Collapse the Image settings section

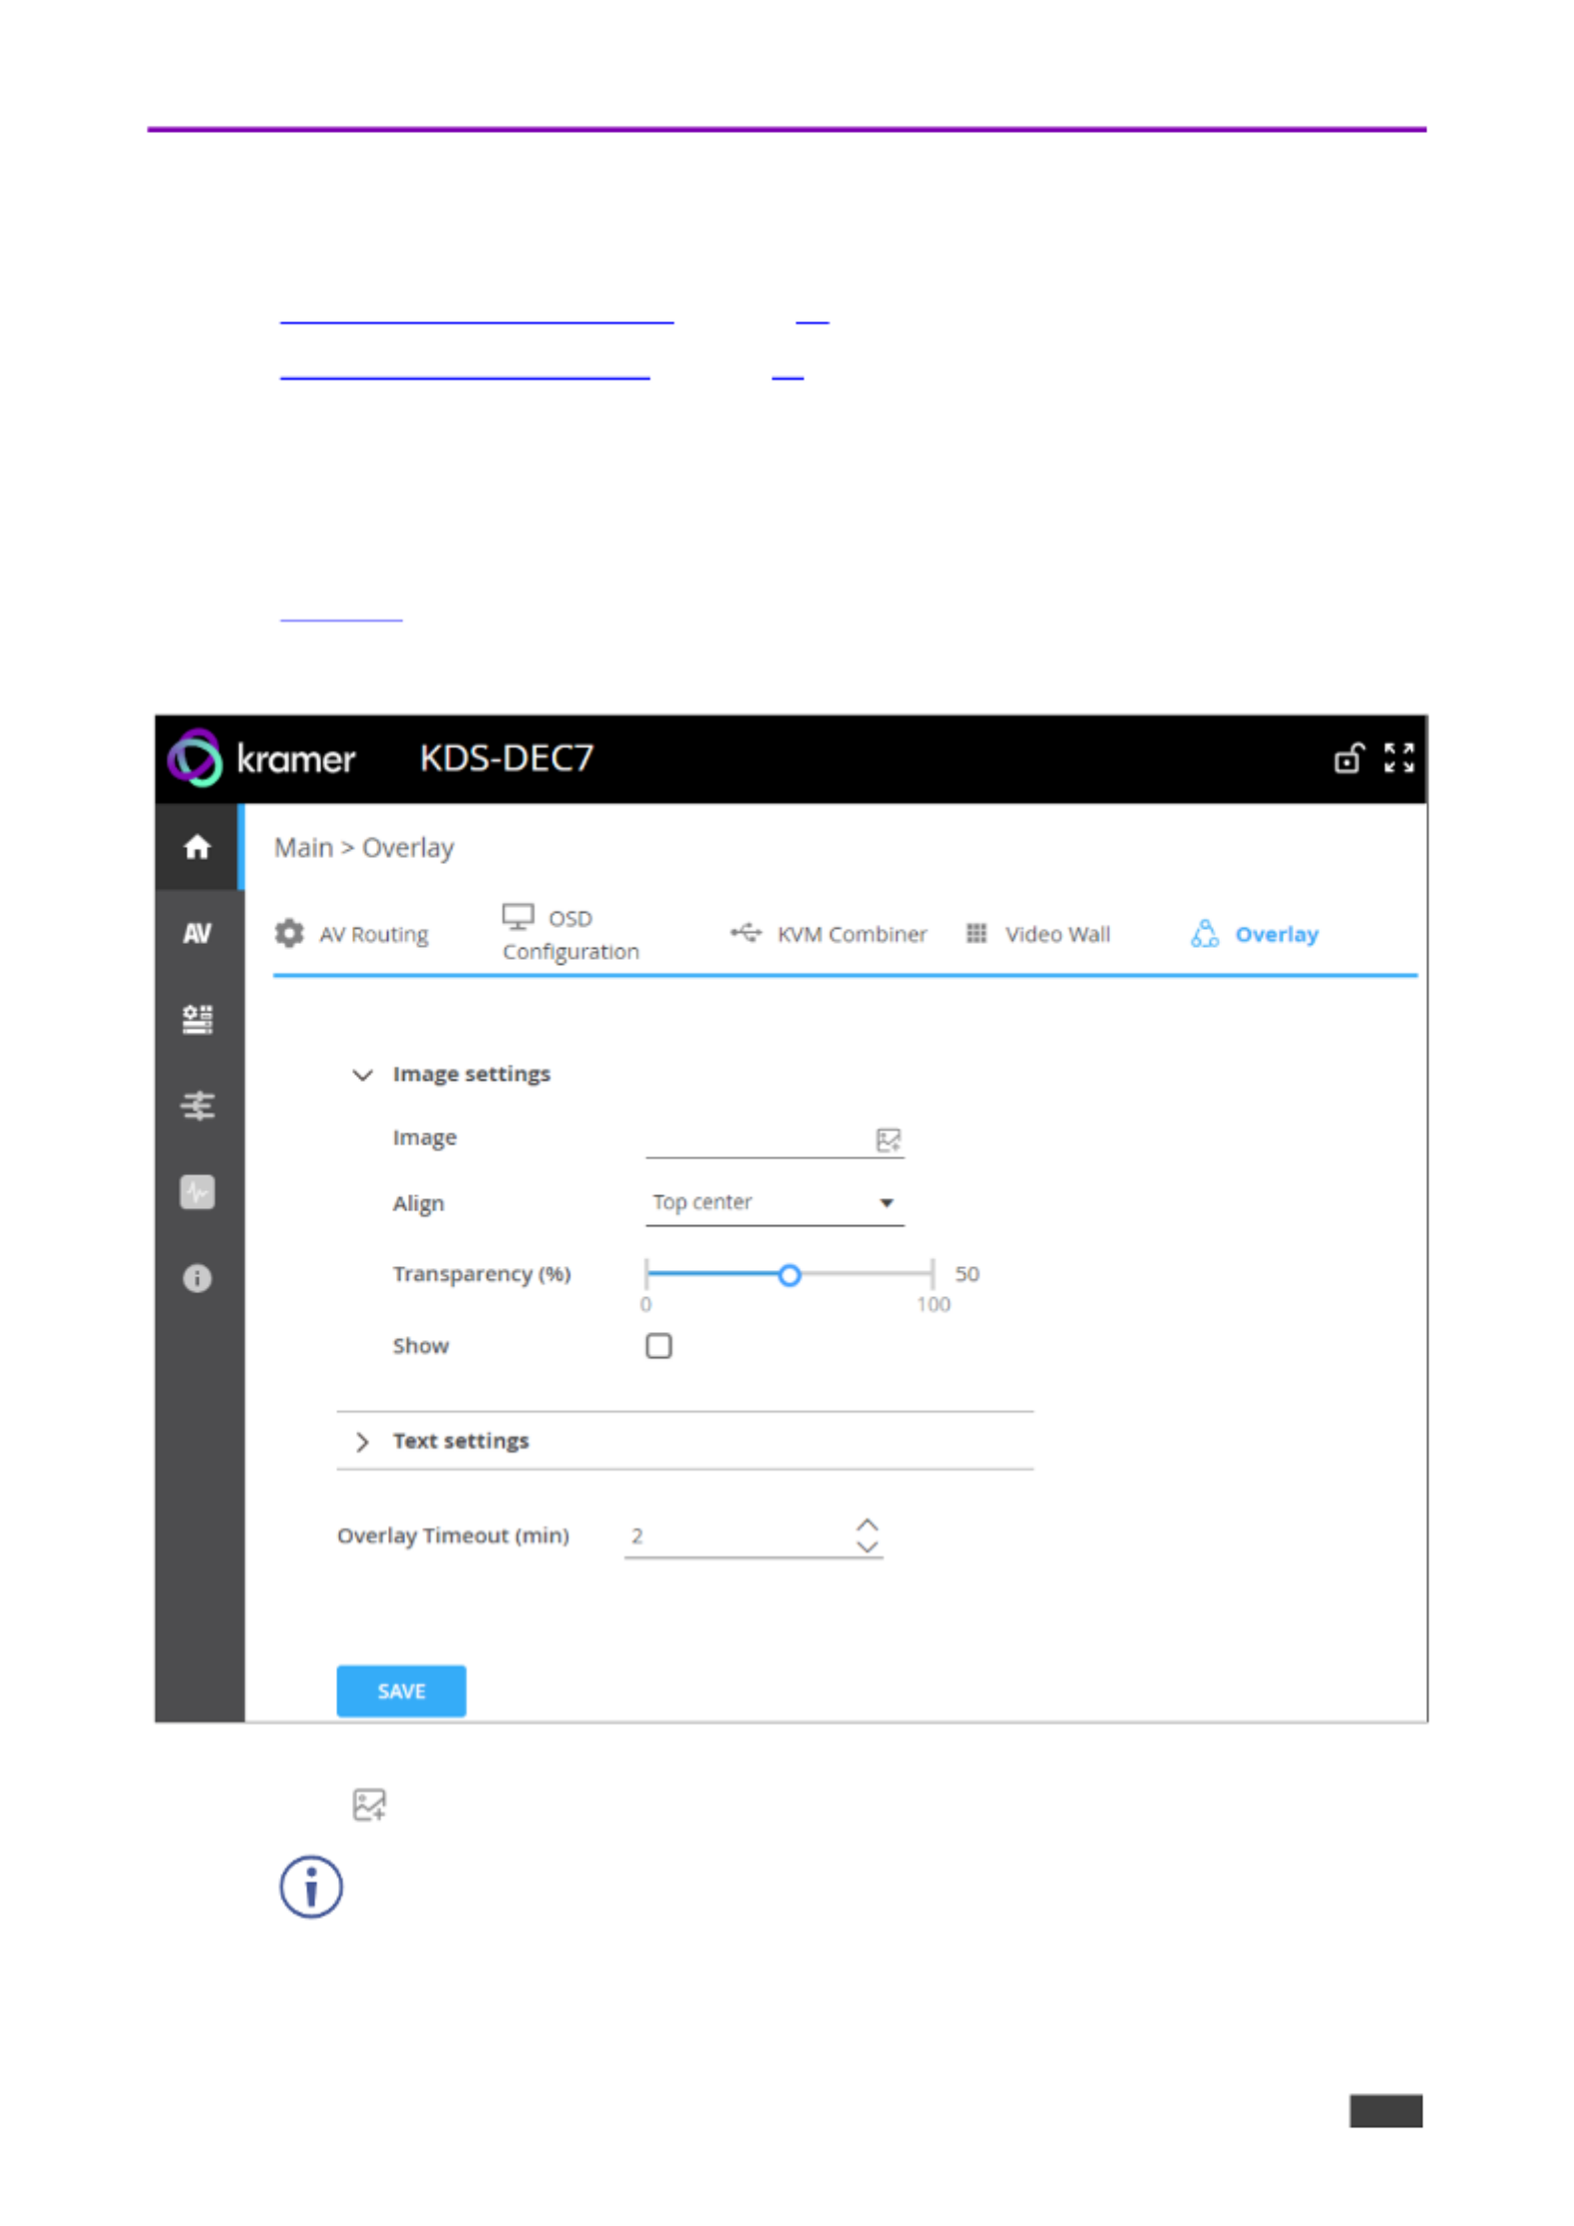[x=362, y=1075]
